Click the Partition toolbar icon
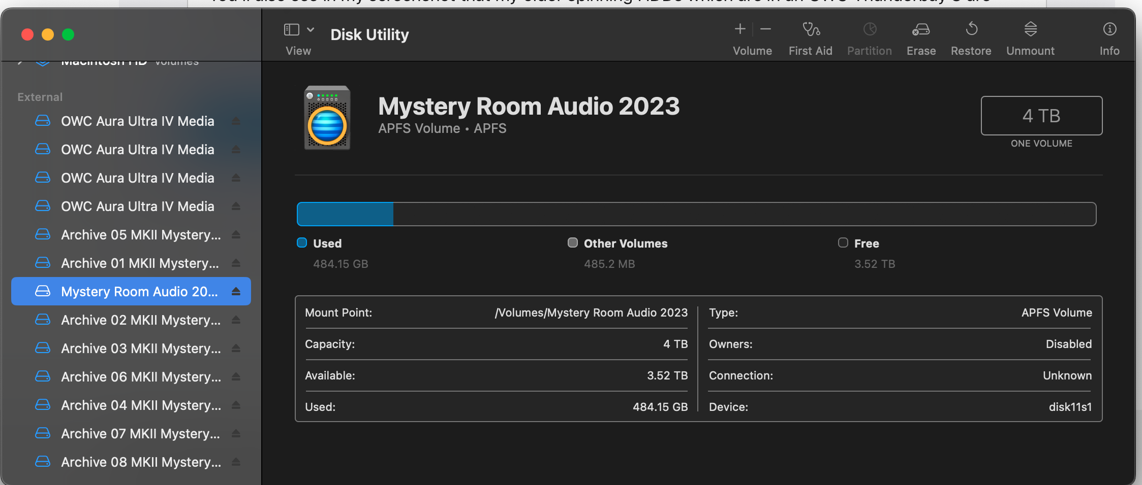Viewport: 1142px width, 485px height. point(870,29)
